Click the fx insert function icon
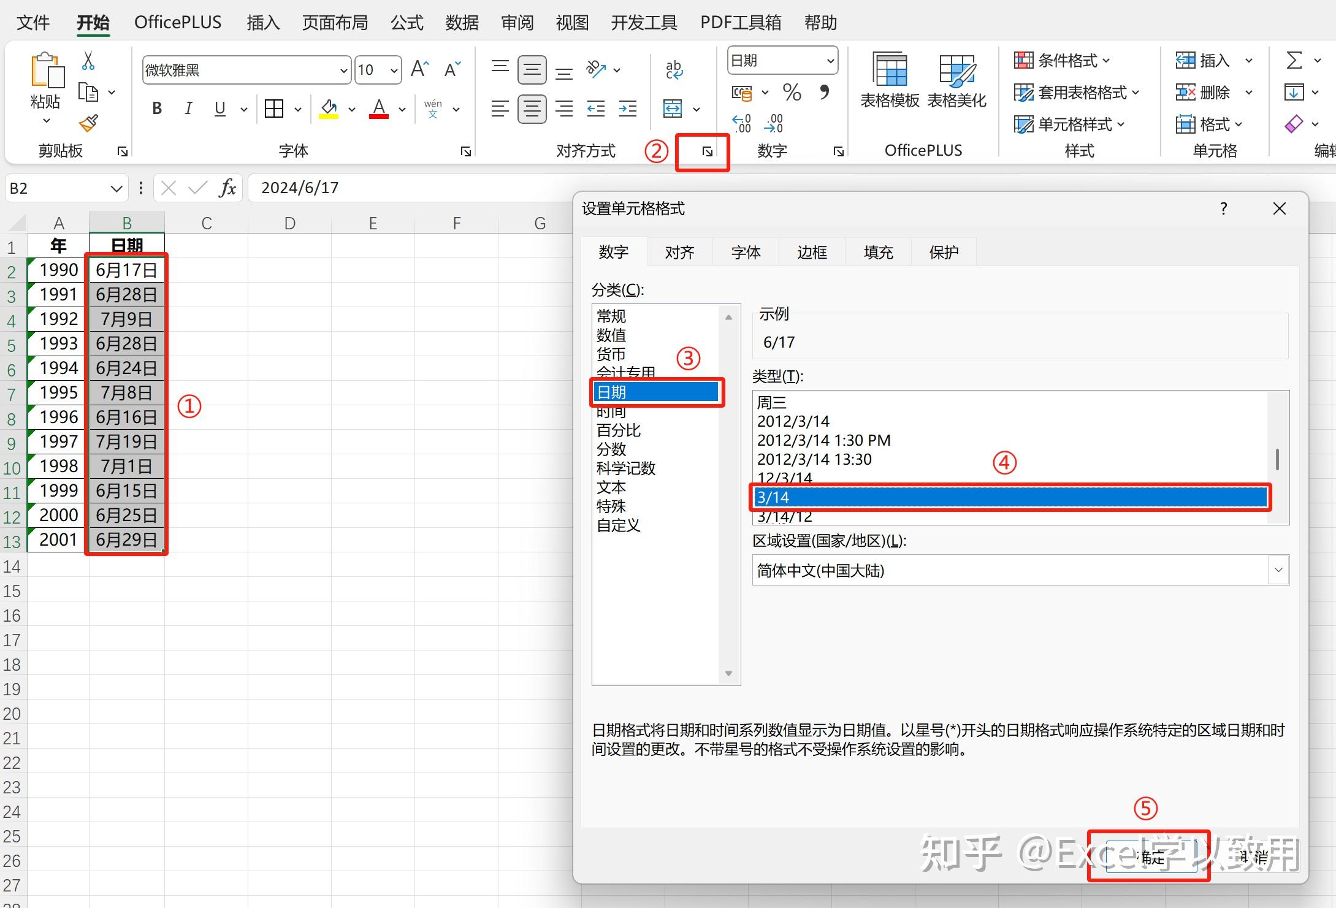Viewport: 1336px width, 908px height. point(227,188)
